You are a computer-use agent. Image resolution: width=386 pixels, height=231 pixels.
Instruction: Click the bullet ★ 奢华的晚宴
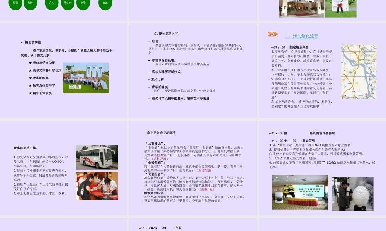point(39,78)
